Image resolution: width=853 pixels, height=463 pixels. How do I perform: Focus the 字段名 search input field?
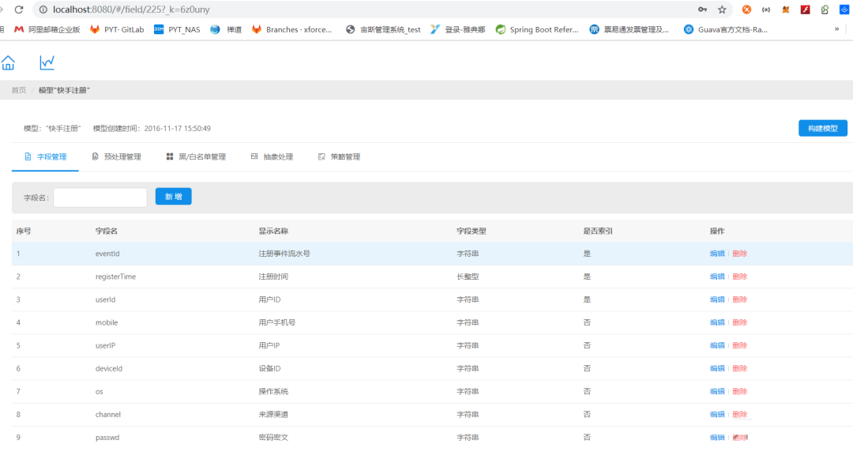point(100,198)
